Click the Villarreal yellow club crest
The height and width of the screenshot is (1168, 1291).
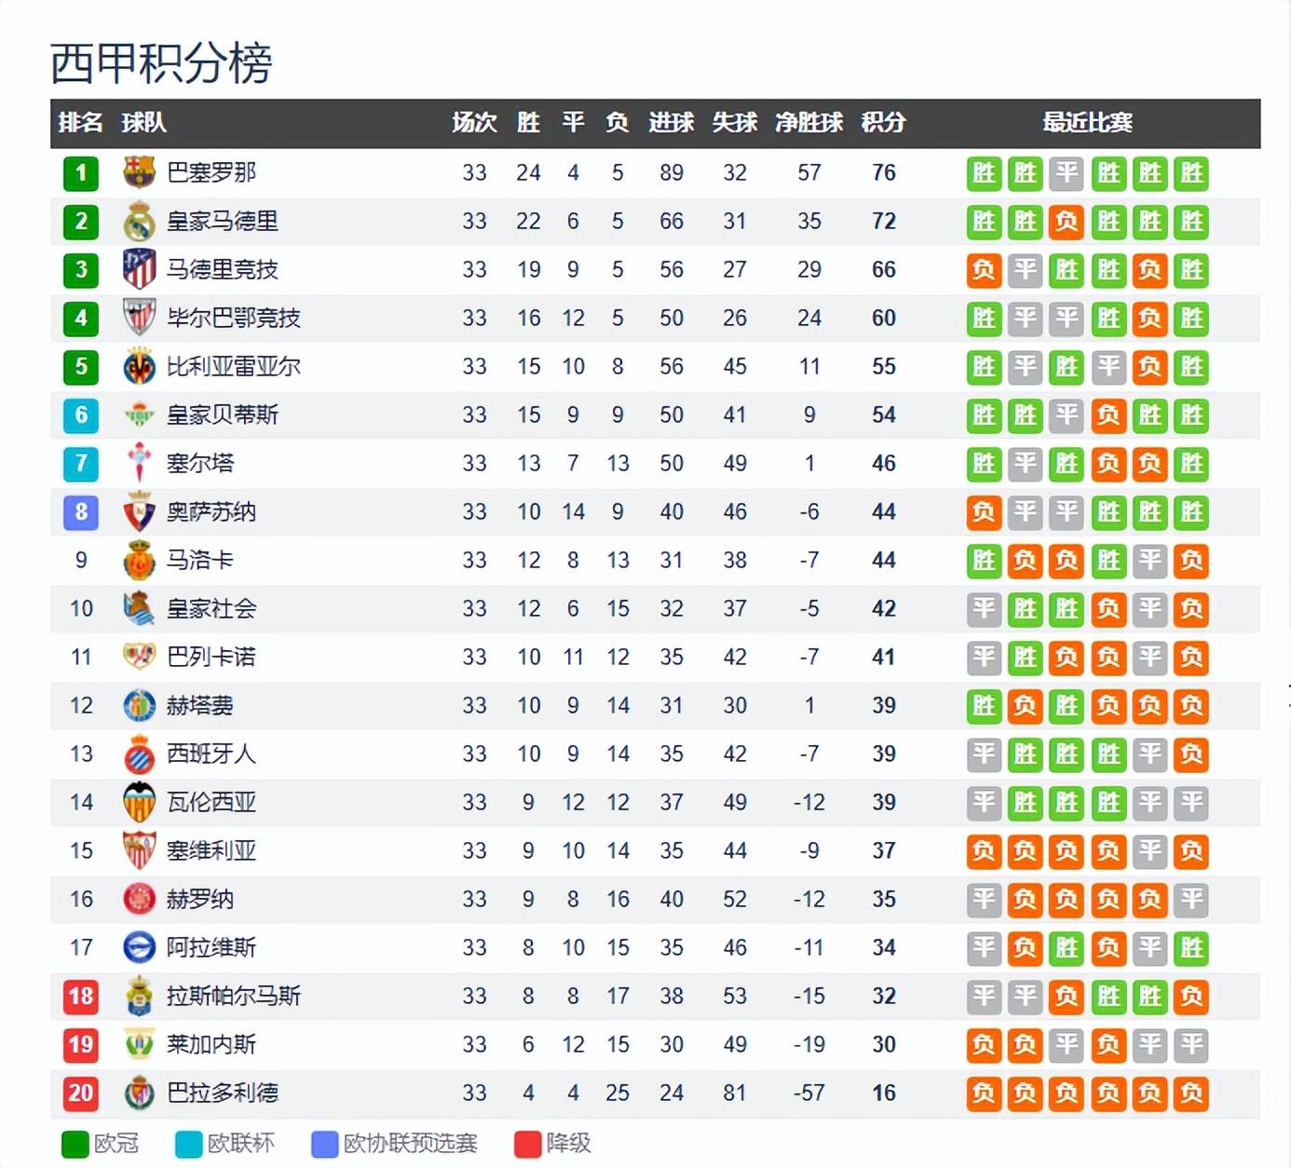tap(139, 367)
